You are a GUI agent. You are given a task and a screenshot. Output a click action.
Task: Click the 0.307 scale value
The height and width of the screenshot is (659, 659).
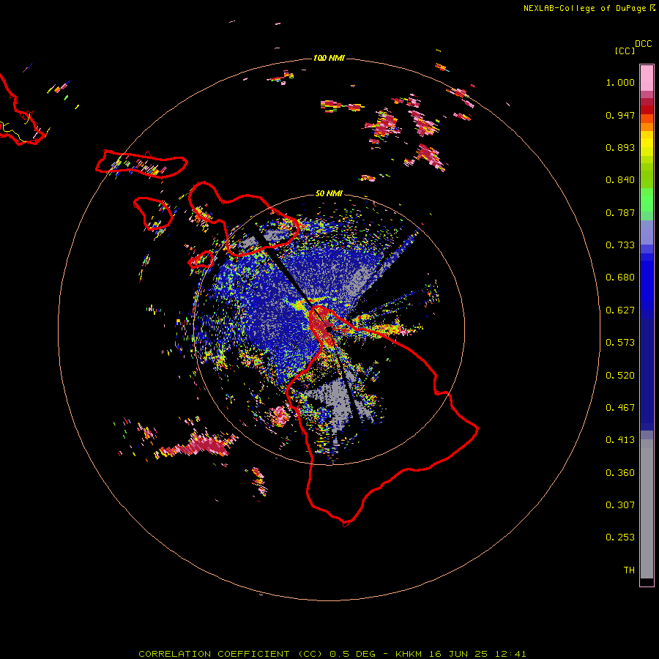[620, 505]
